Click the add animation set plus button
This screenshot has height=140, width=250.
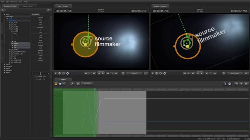click(3, 10)
